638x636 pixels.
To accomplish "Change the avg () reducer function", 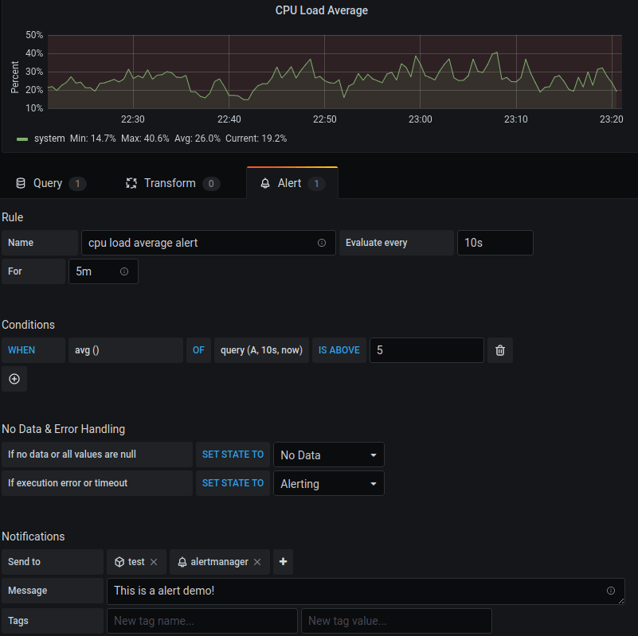I will (125, 350).
